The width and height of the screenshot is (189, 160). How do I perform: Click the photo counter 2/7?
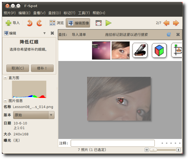click(x=159, y=23)
